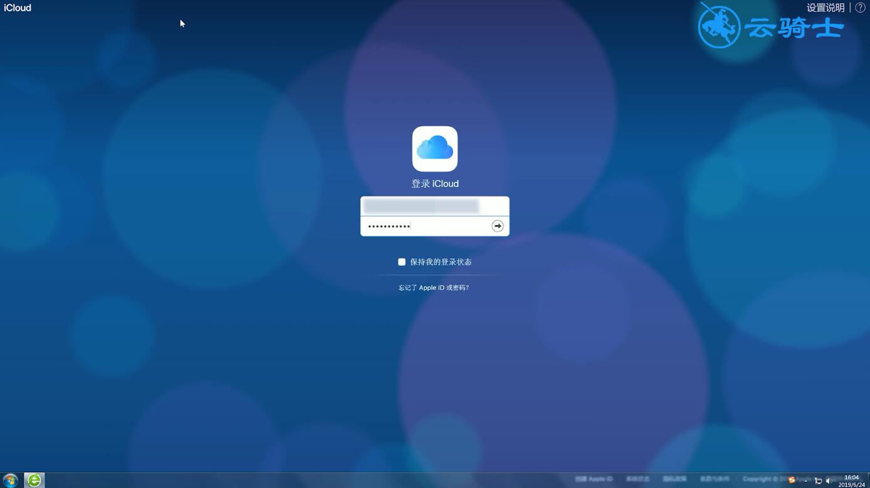Viewport: 870px width, 488px height.
Task: Open the help question mark icon
Action: (x=861, y=8)
